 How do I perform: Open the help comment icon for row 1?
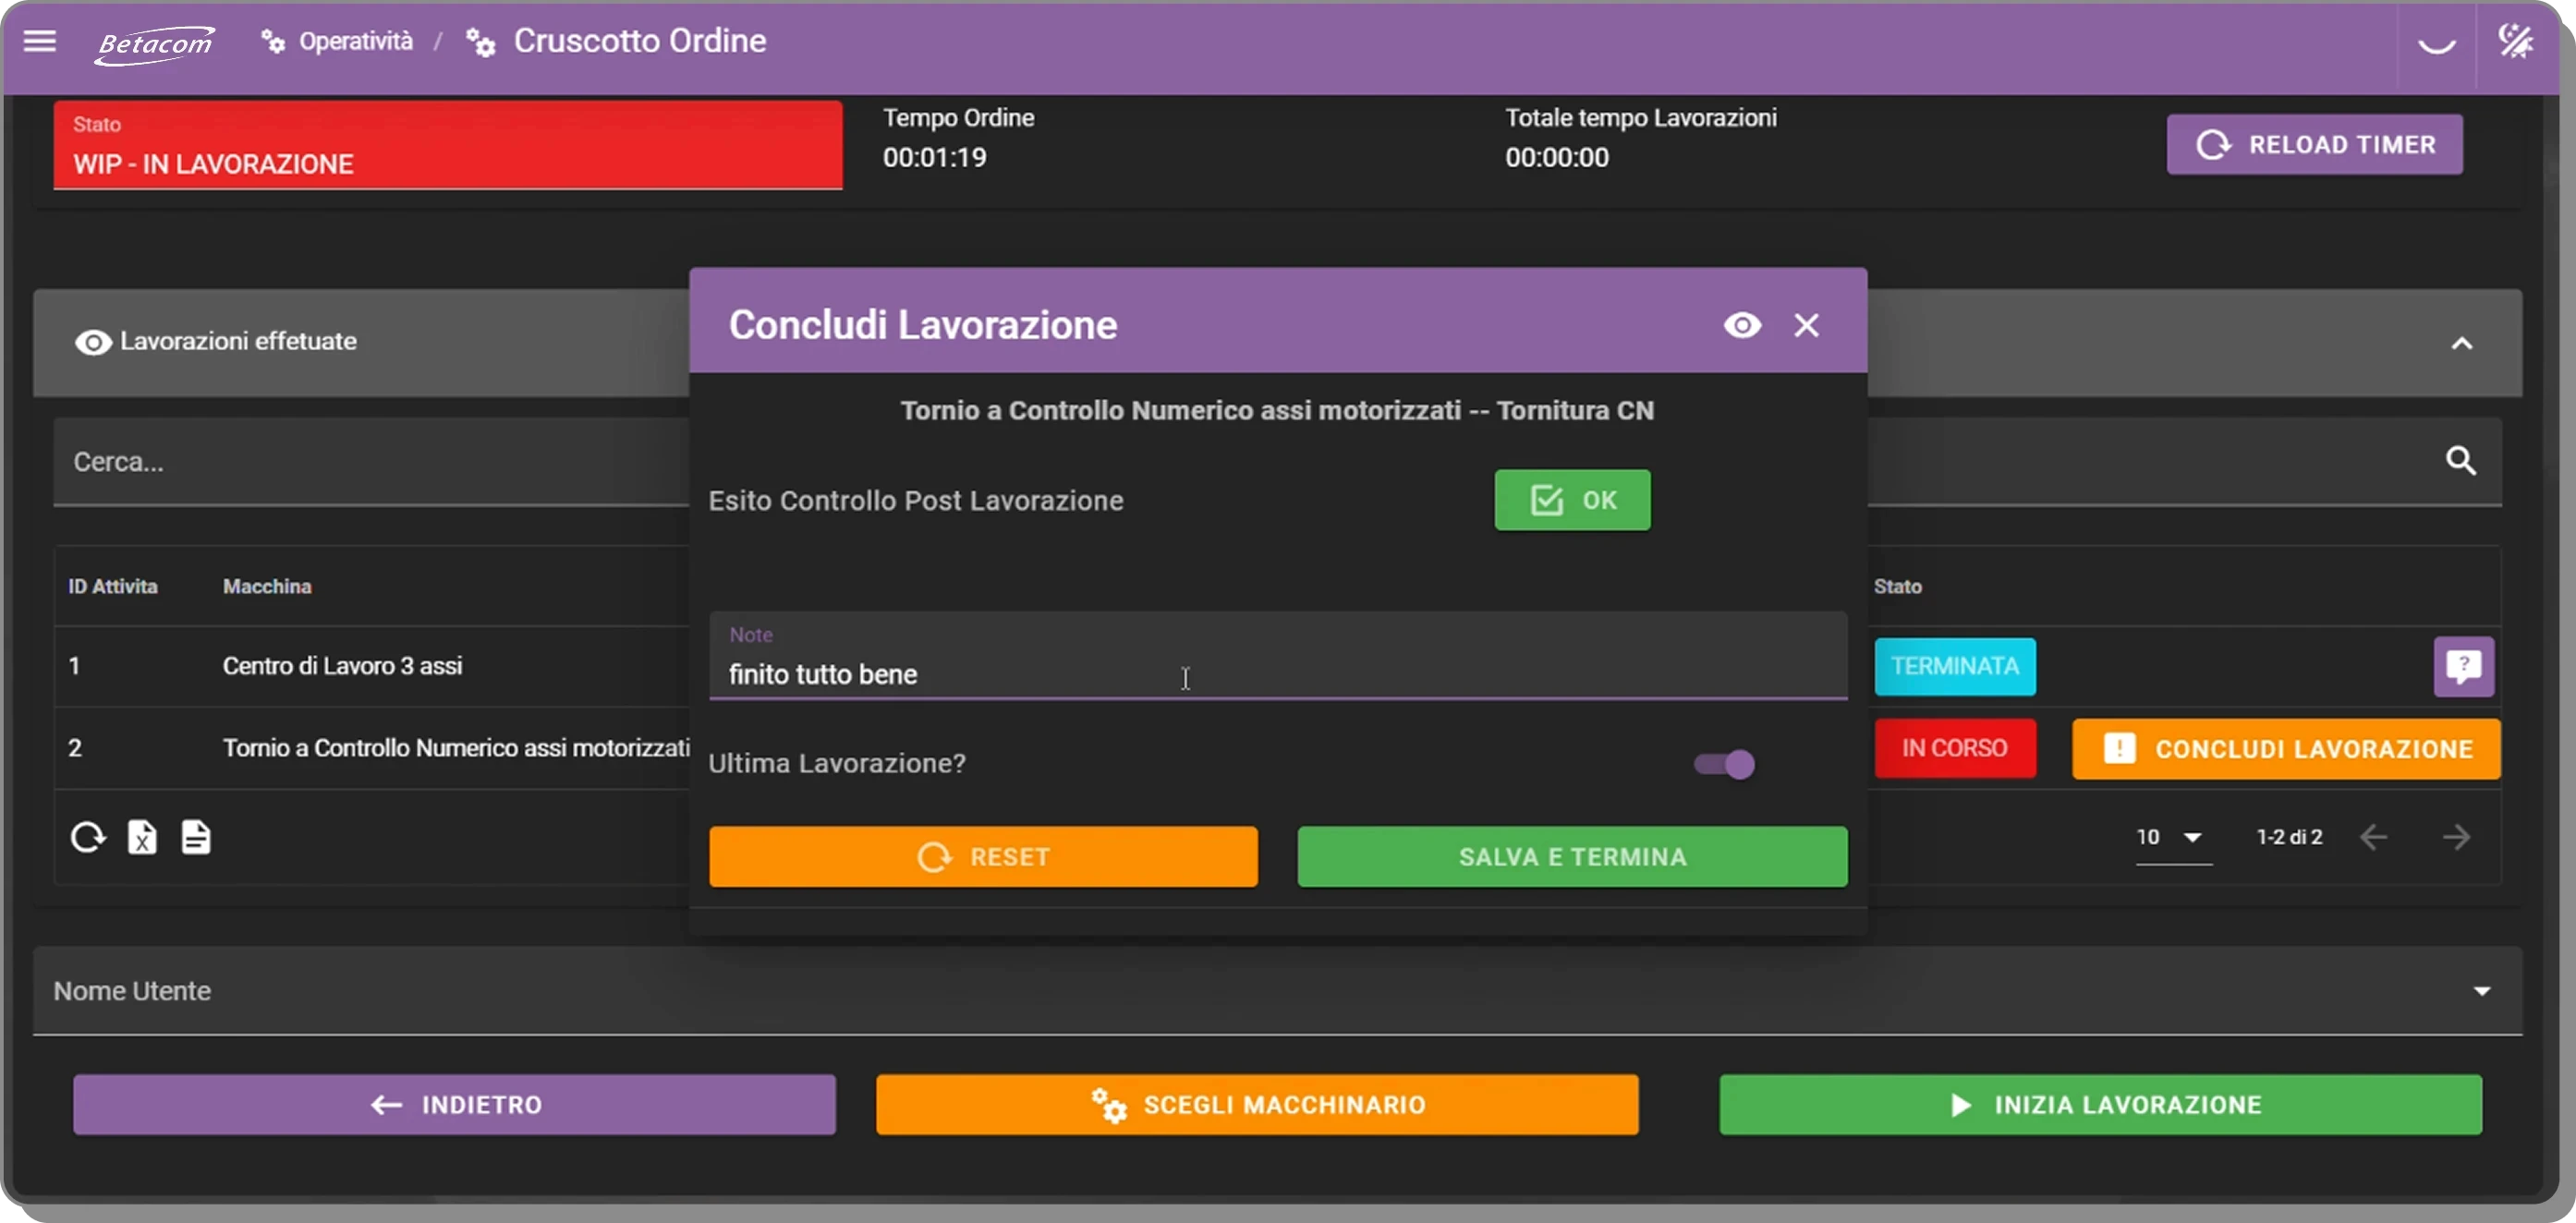[x=2463, y=666]
